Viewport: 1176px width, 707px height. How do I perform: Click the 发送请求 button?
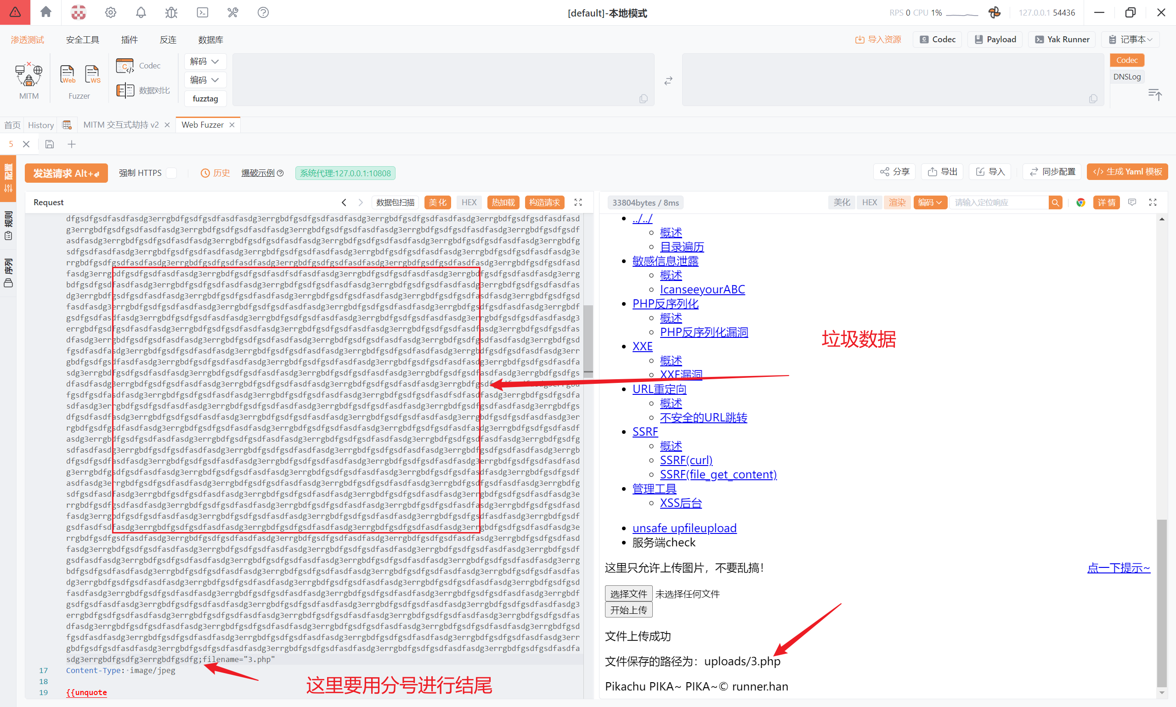66,173
